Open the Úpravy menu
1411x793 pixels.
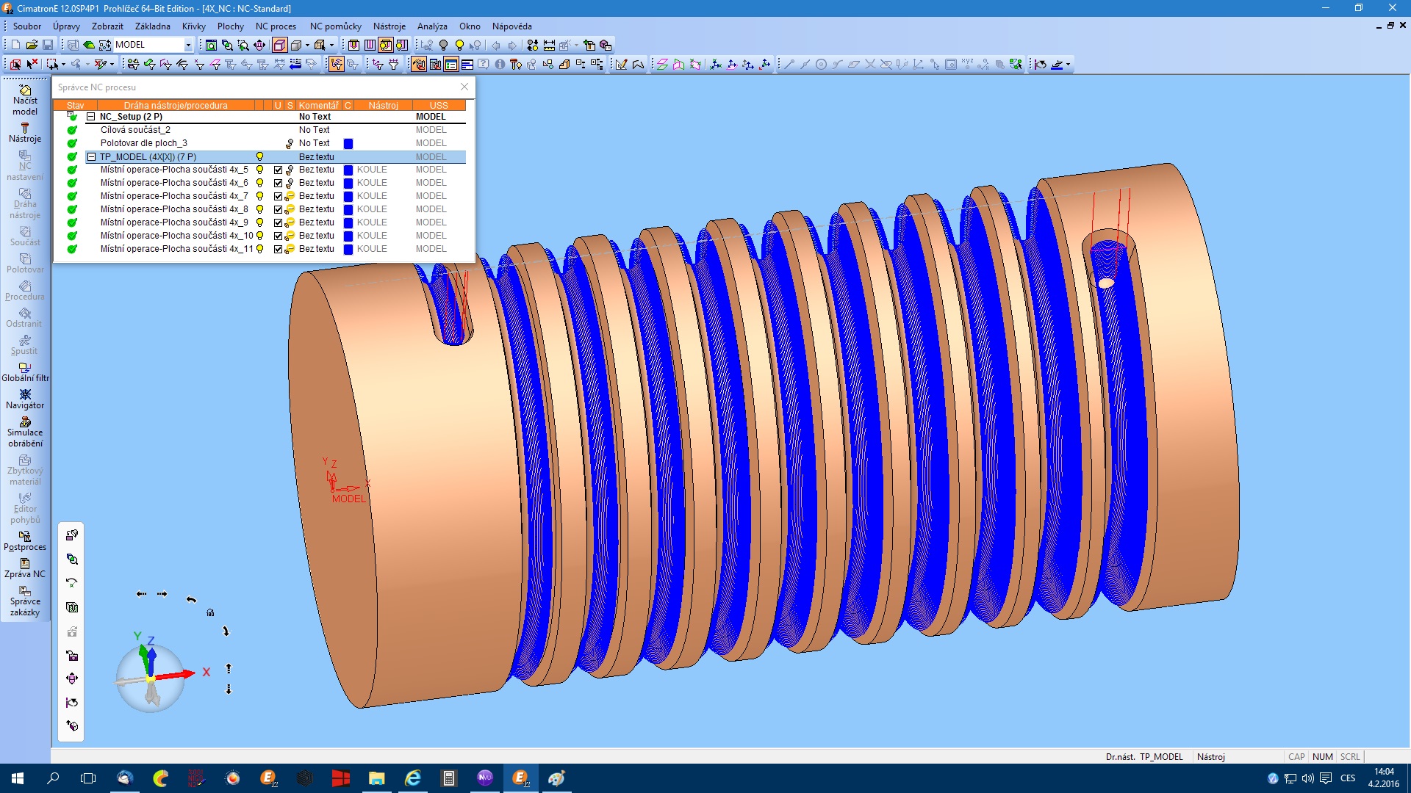click(x=66, y=26)
